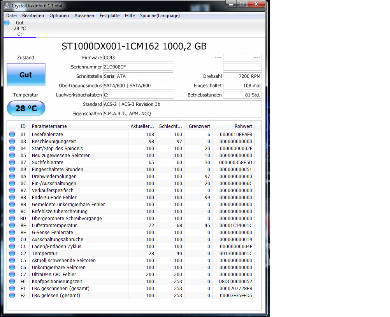Click the status orb beside Start/Stop des Spindels
The image size is (390, 317).
[x=12, y=148]
